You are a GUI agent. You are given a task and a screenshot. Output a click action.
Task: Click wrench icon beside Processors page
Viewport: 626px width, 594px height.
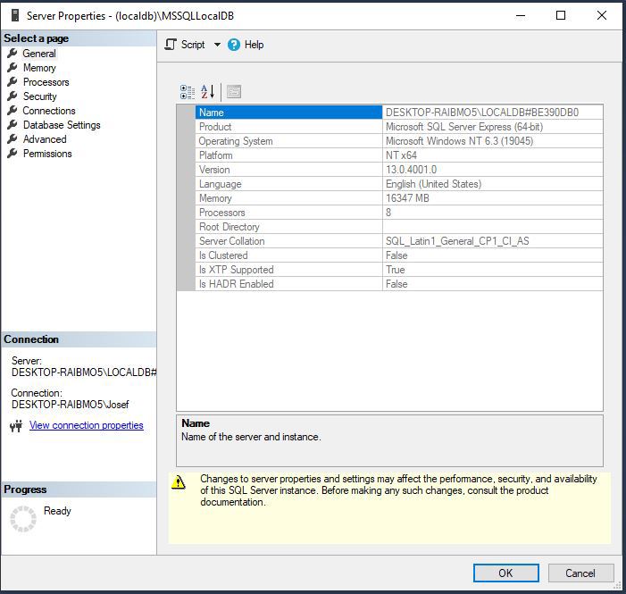coord(13,82)
